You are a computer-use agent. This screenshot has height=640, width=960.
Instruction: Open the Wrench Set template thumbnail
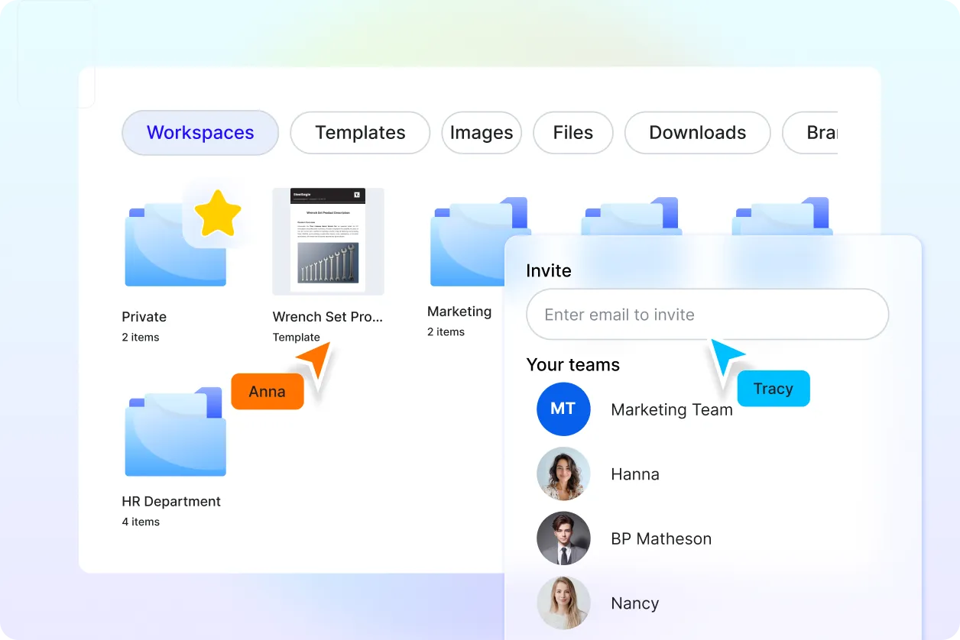click(328, 241)
